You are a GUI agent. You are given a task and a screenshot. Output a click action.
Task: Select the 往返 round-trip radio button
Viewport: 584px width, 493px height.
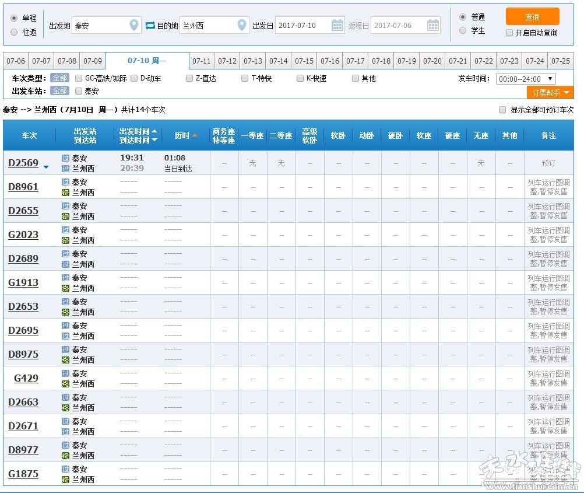click(14, 33)
